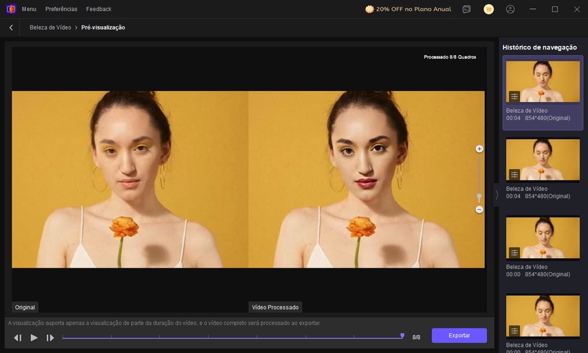This screenshot has height=353, width=588.
Task: Open settings icon on second history thumbnail
Action: [514, 175]
